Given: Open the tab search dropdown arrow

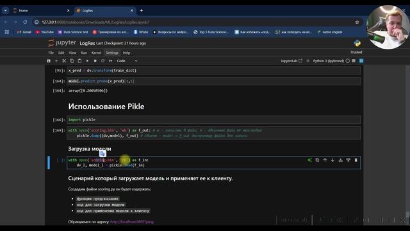Looking at the screenshot, I should point(5,10).
